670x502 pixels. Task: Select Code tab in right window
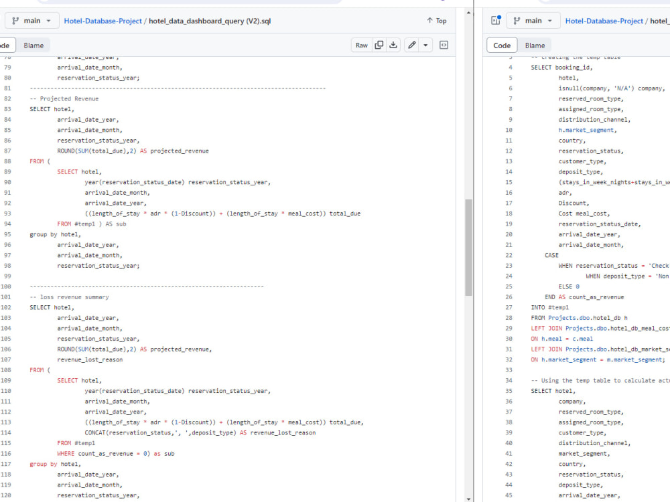[502, 46]
